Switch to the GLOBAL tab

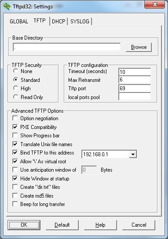[19, 21]
